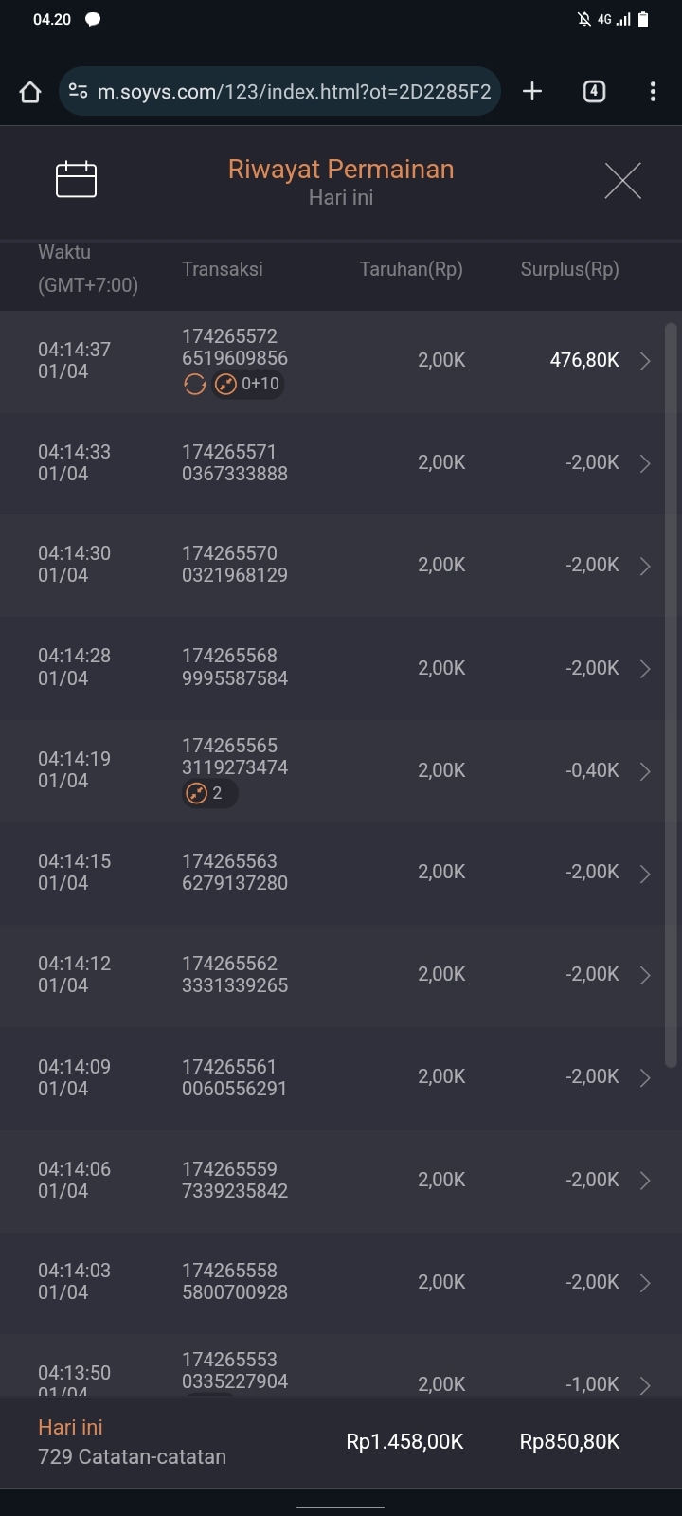Tap the badge labeled 2 on the 04:14:19 row
Screen dimensions: 682x1516
coord(209,793)
